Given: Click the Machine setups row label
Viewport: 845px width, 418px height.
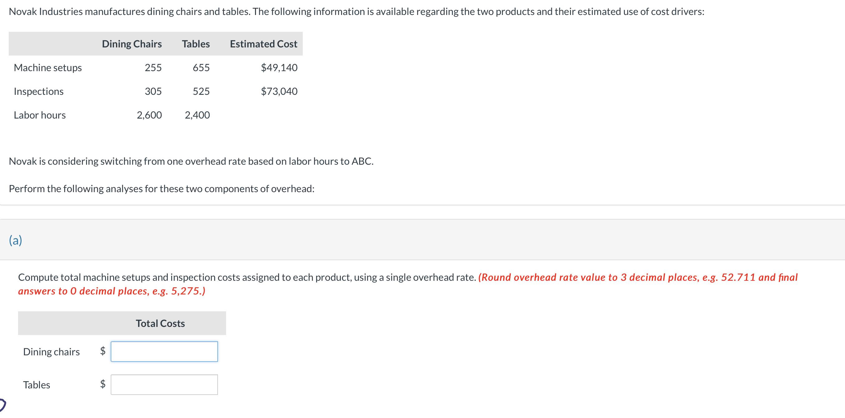Looking at the screenshot, I should [48, 68].
